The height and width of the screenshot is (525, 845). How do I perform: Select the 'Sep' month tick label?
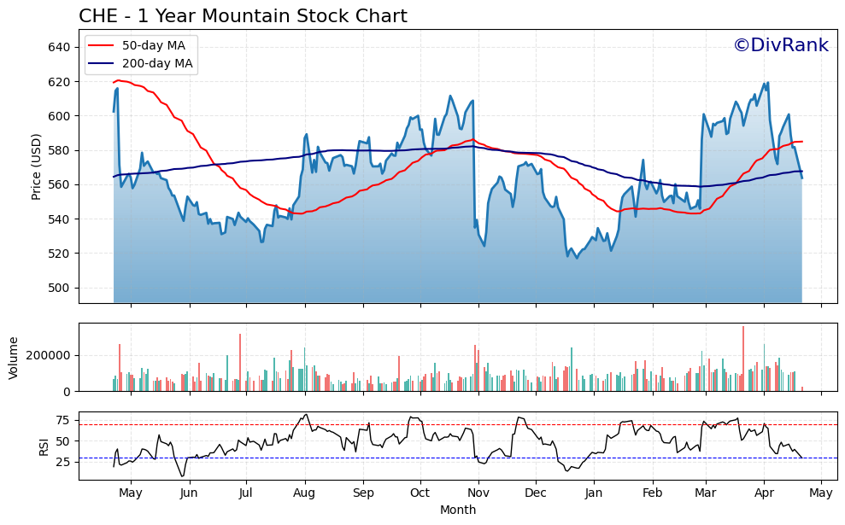(x=363, y=493)
